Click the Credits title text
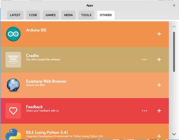Screen dimensions: 179x140 [x=32, y=56]
